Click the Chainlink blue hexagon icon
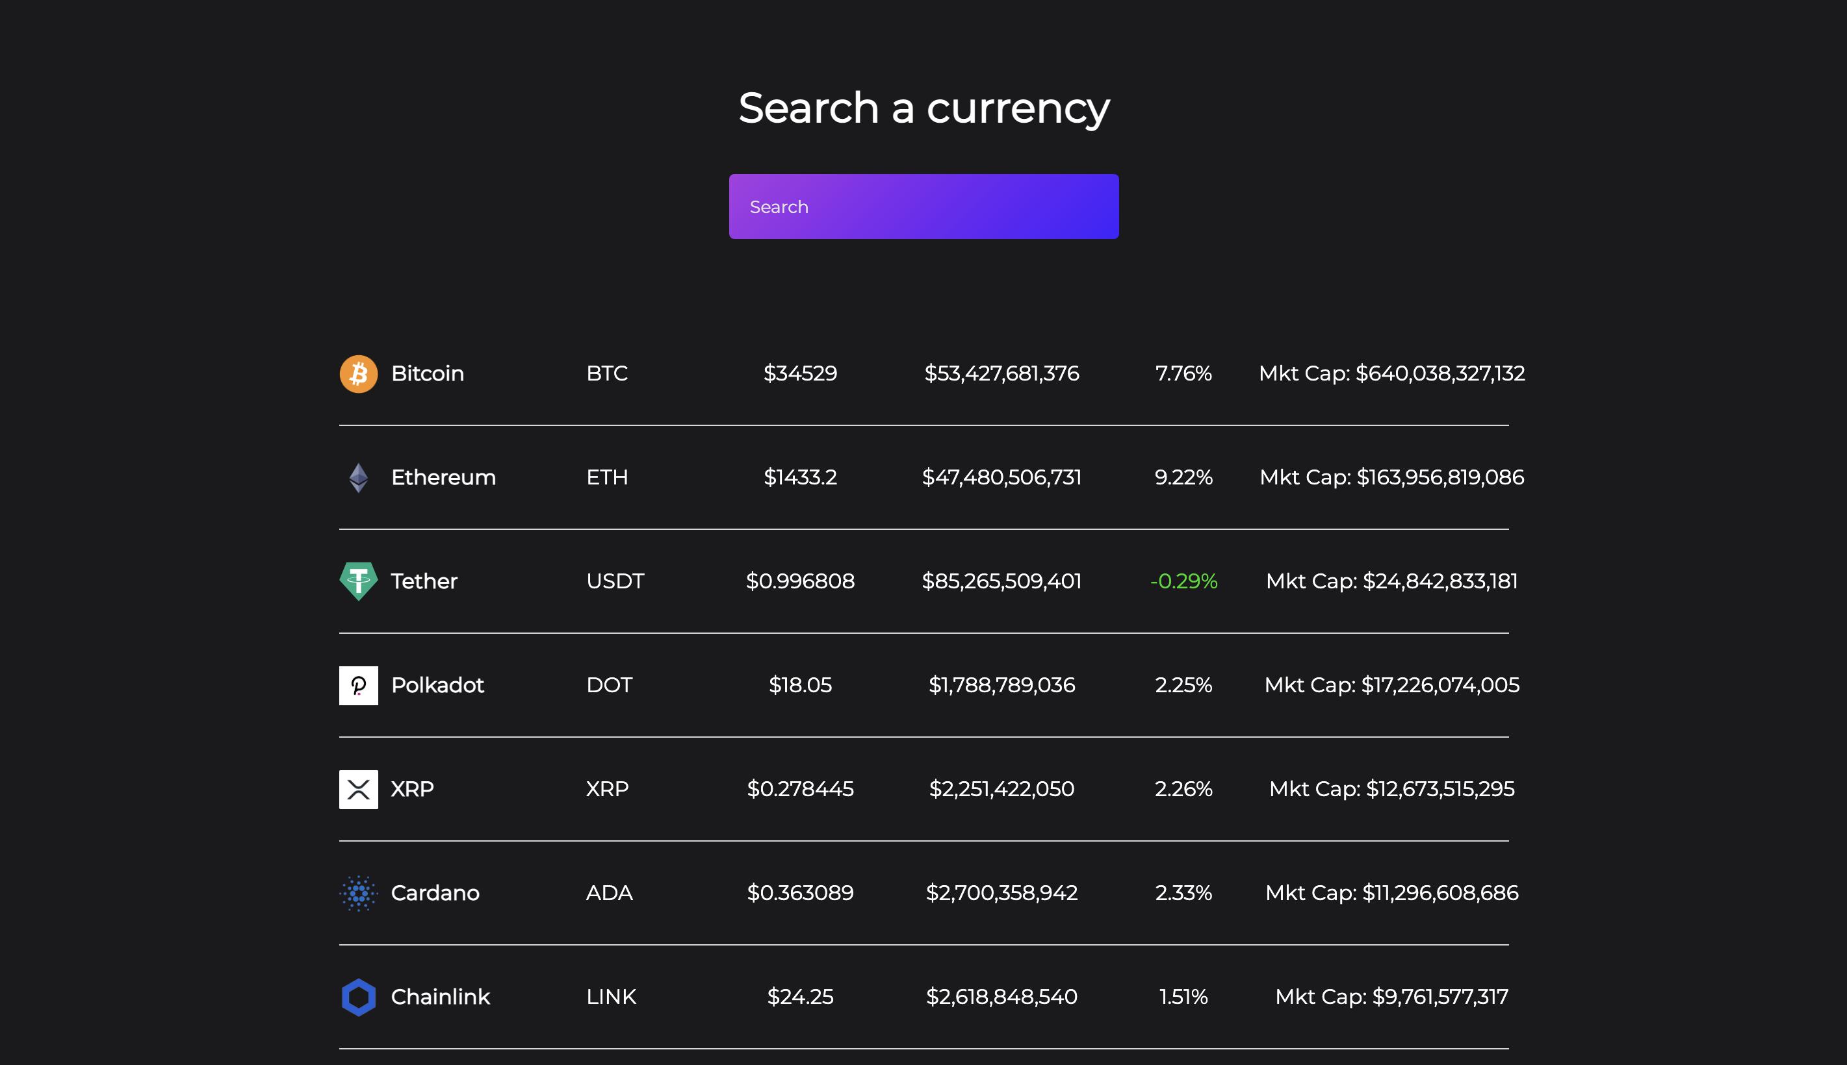Viewport: 1847px width, 1065px height. click(359, 997)
